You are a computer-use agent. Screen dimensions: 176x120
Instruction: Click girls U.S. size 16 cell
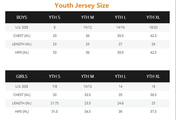coord(153,87)
